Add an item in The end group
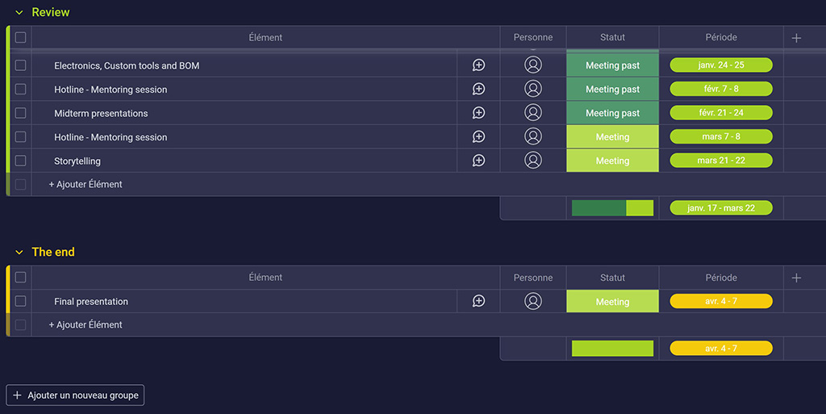826x414 pixels. pos(86,325)
